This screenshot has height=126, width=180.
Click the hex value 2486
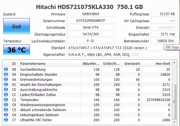pos(166,120)
